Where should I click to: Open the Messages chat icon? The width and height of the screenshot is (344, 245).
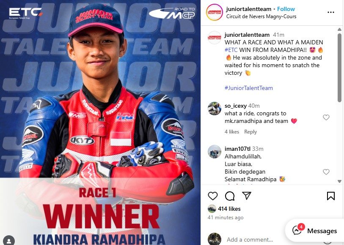(x=297, y=230)
